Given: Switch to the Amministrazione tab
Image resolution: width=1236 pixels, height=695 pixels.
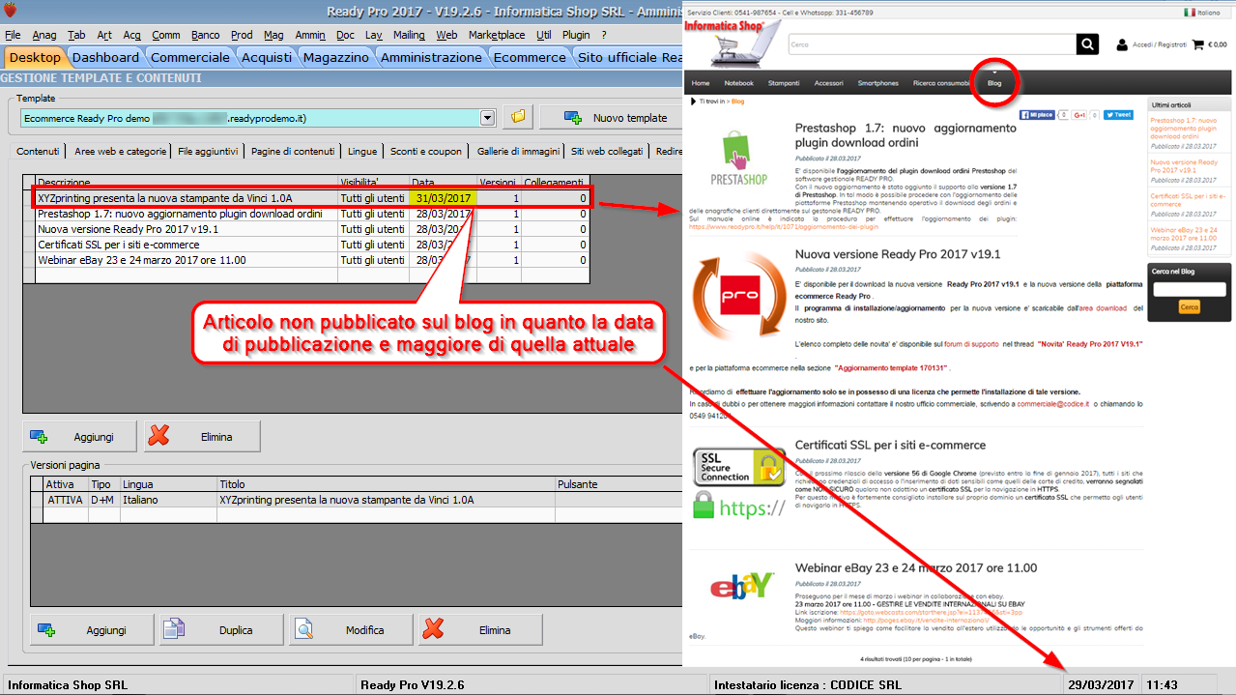Looking at the screenshot, I should pos(431,57).
